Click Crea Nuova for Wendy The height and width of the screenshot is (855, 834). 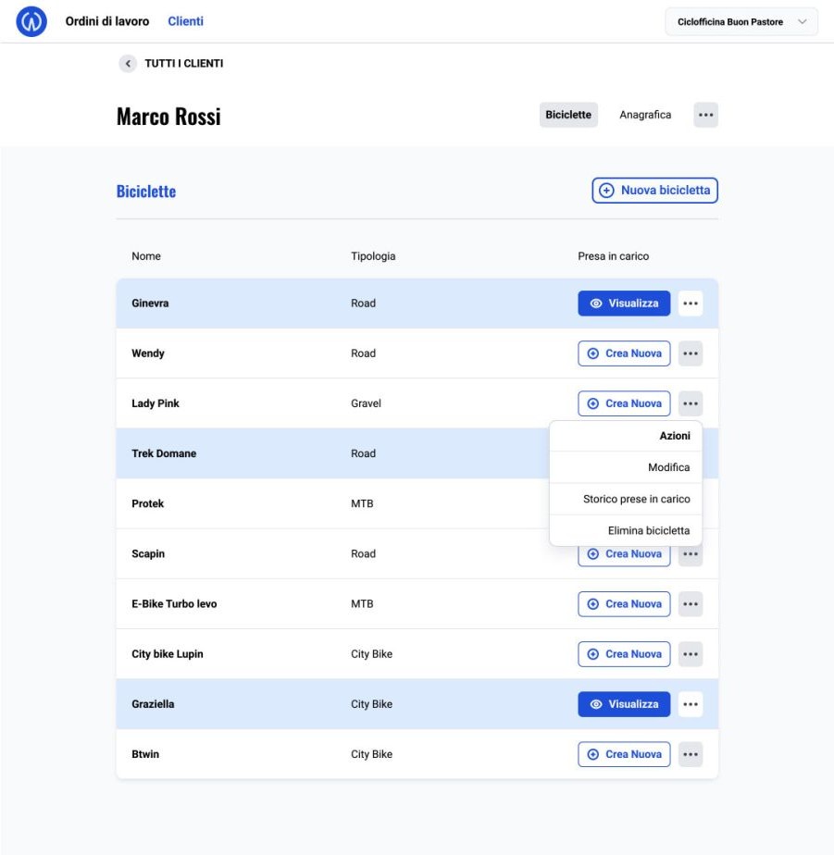[624, 353]
